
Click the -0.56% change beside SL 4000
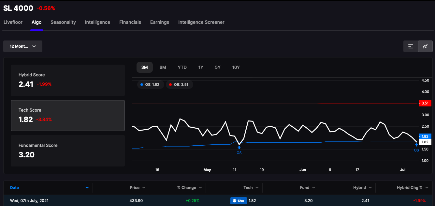coord(46,8)
